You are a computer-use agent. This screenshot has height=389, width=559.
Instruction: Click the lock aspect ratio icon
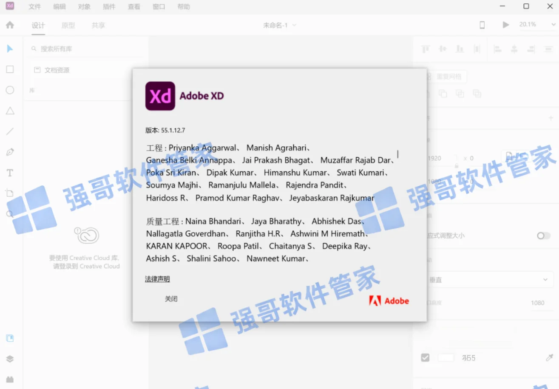point(457,165)
